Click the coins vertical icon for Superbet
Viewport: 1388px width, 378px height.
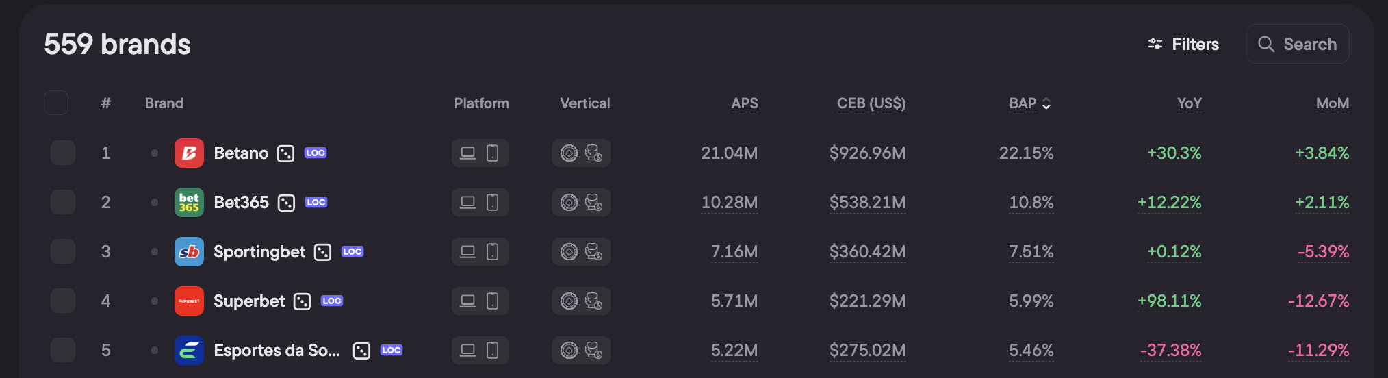click(593, 301)
